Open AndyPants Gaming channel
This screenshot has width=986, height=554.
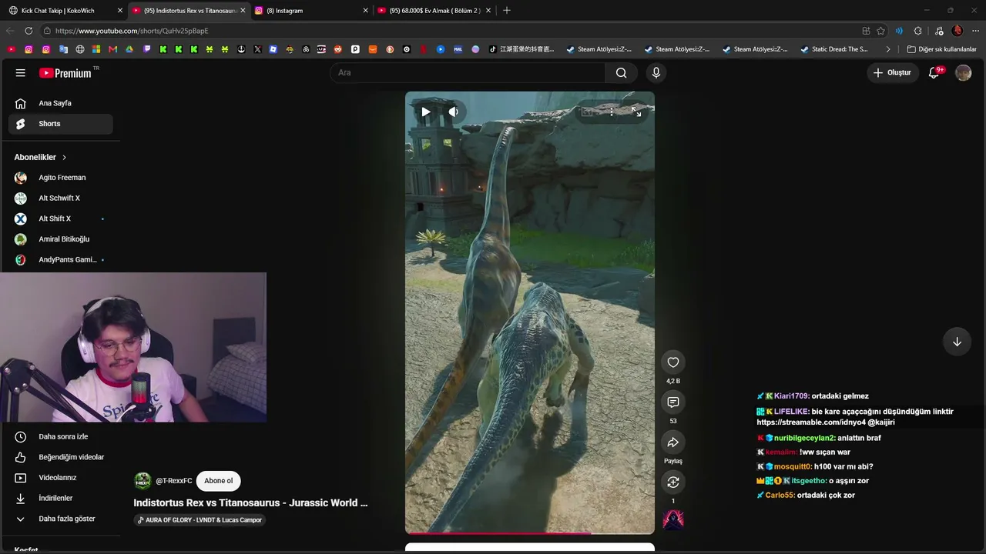pyautogui.click(x=60, y=260)
